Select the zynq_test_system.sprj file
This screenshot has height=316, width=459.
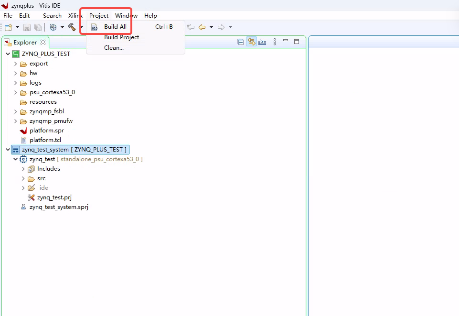[59, 207]
